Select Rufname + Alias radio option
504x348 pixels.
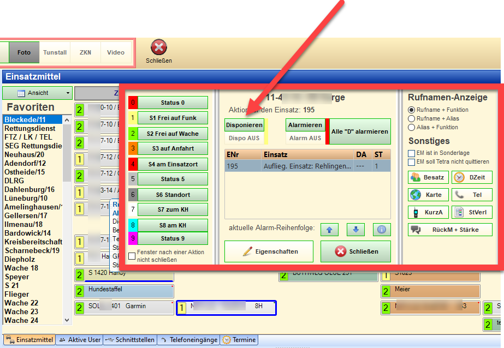(412, 118)
